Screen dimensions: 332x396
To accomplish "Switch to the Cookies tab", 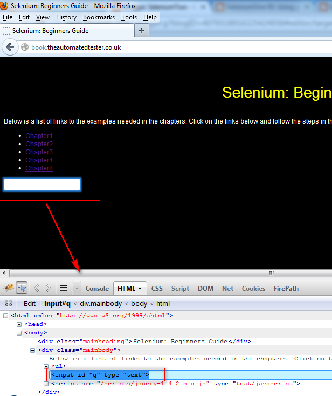I will coord(253,289).
